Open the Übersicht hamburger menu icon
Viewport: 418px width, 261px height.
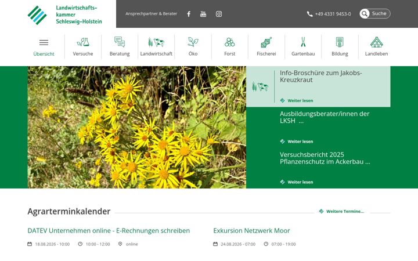point(44,42)
